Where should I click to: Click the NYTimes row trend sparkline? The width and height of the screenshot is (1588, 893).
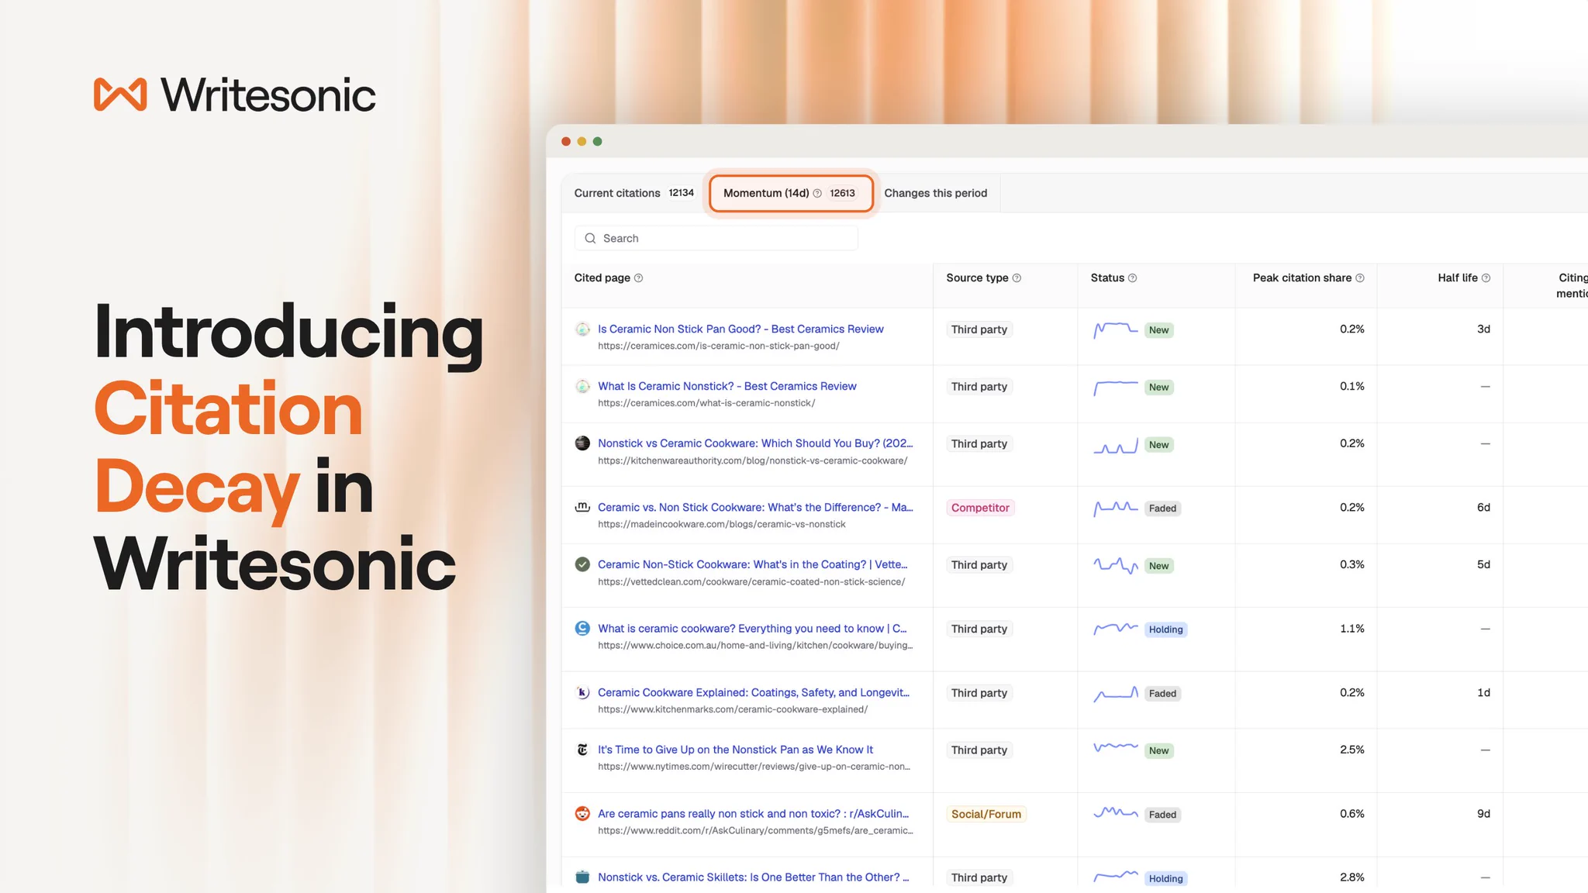click(1115, 748)
